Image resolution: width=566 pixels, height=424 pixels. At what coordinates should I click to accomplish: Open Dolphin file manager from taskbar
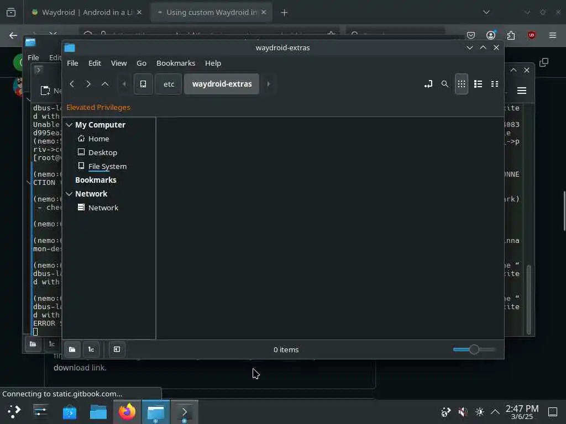[x=98, y=412]
